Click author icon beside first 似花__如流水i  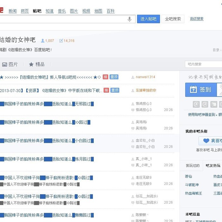click(133, 197)
